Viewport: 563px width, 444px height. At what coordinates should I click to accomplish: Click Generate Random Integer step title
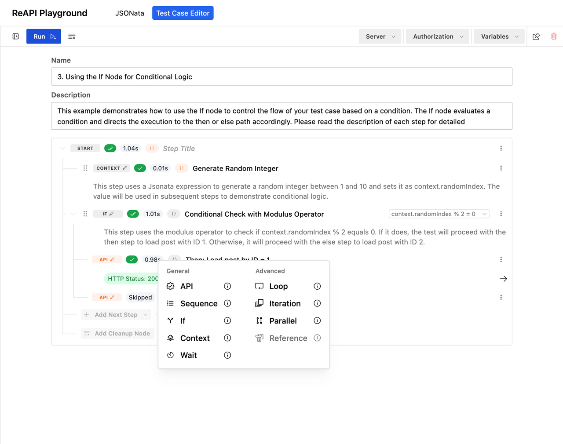[x=235, y=168]
